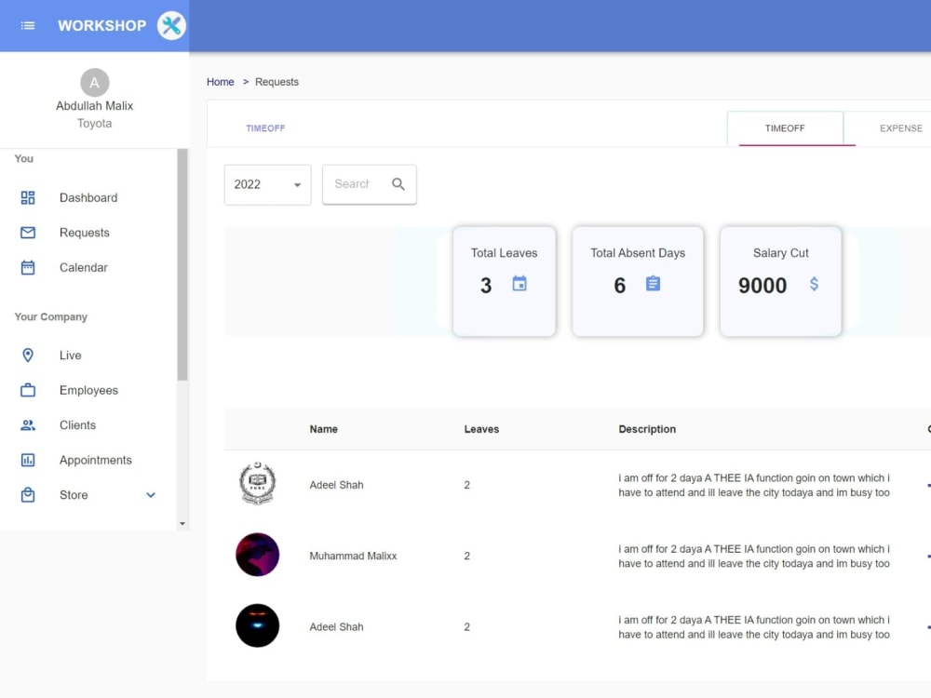The height and width of the screenshot is (698, 931).
Task: Click the last Adeel Shah dark avatar
Action: click(x=257, y=625)
